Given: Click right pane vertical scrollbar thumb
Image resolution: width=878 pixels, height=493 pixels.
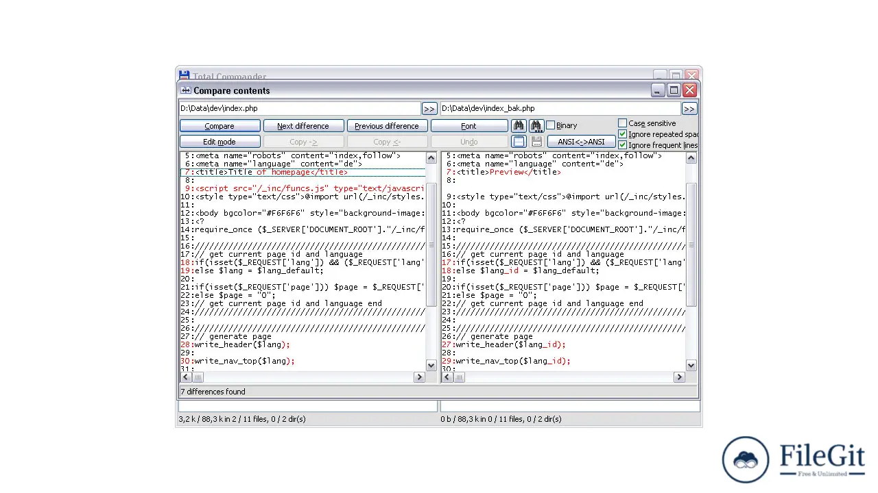Looking at the screenshot, I should coord(691,244).
